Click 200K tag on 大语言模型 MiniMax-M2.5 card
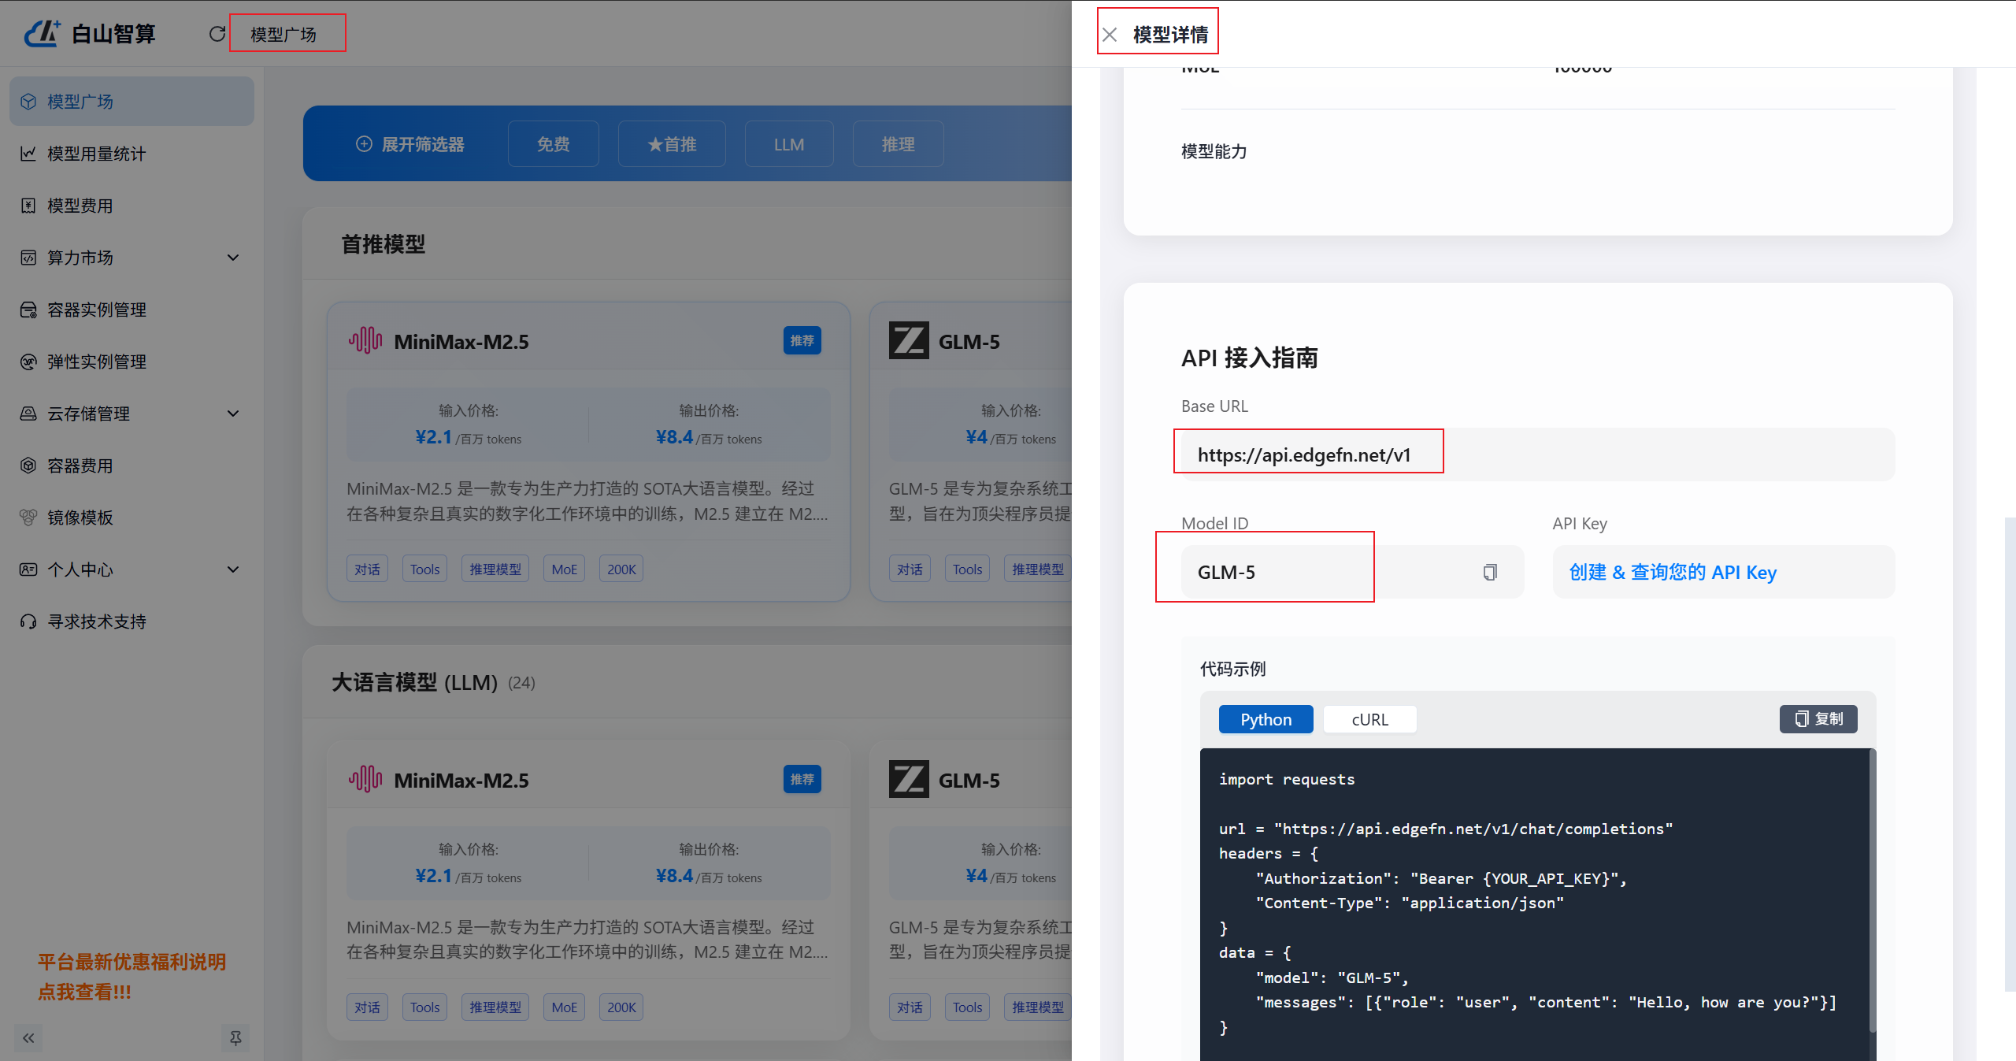2016x1061 pixels. tap(621, 1007)
